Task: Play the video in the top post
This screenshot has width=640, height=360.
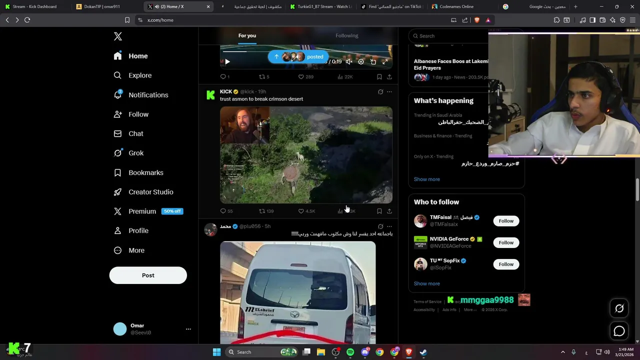Action: tap(227, 62)
